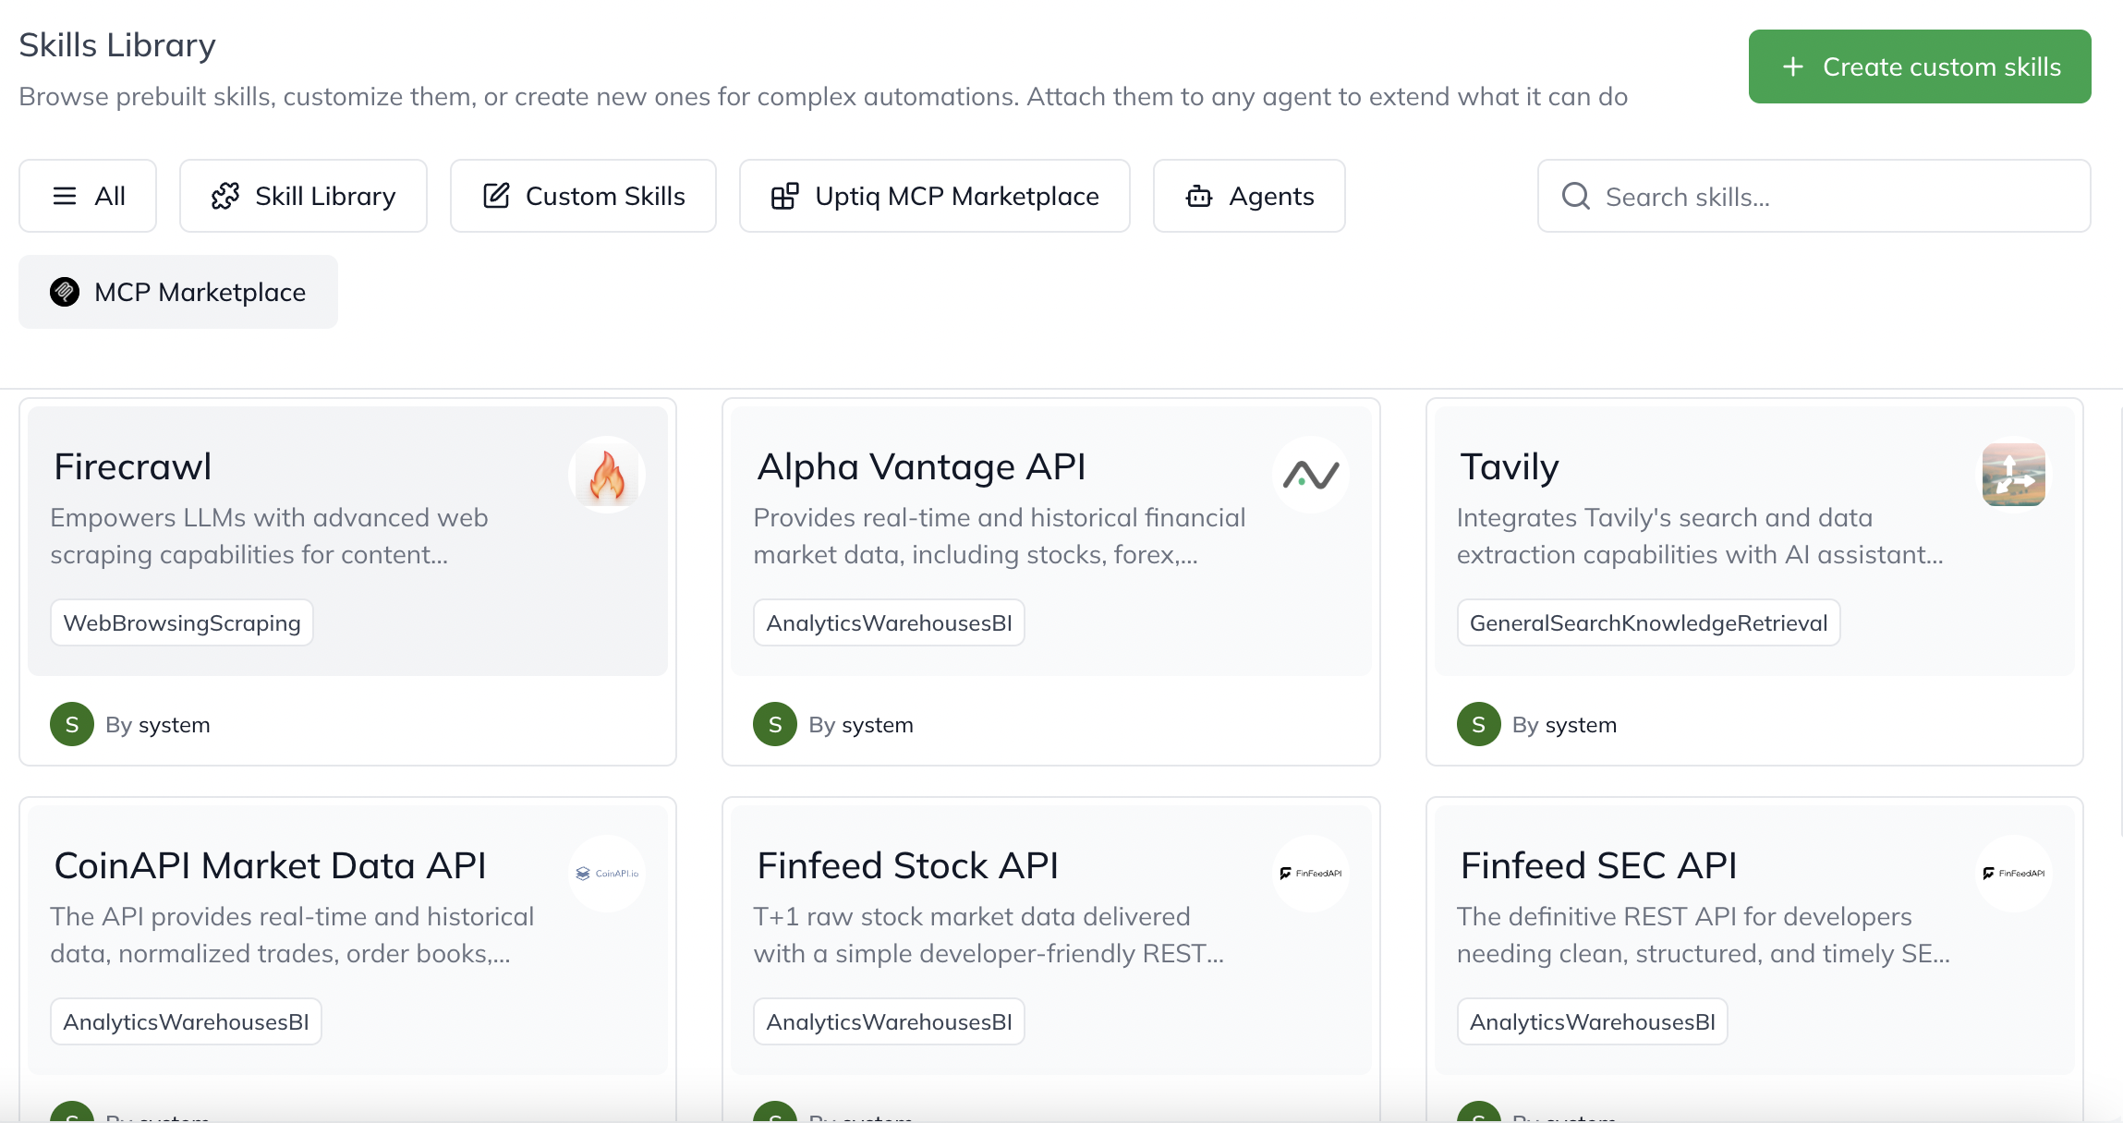
Task: Click the magnifier icon in the search box
Action: click(x=1575, y=197)
